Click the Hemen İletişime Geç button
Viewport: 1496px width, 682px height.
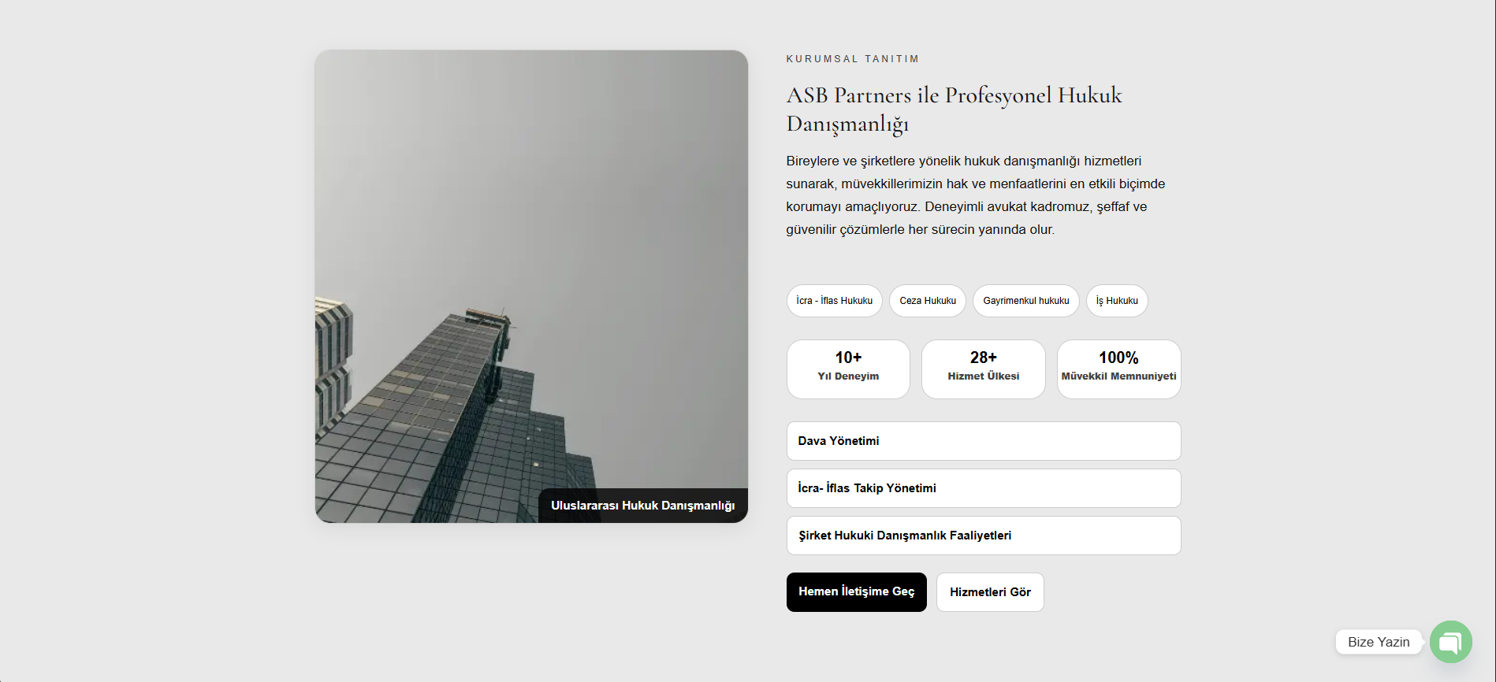tap(857, 592)
